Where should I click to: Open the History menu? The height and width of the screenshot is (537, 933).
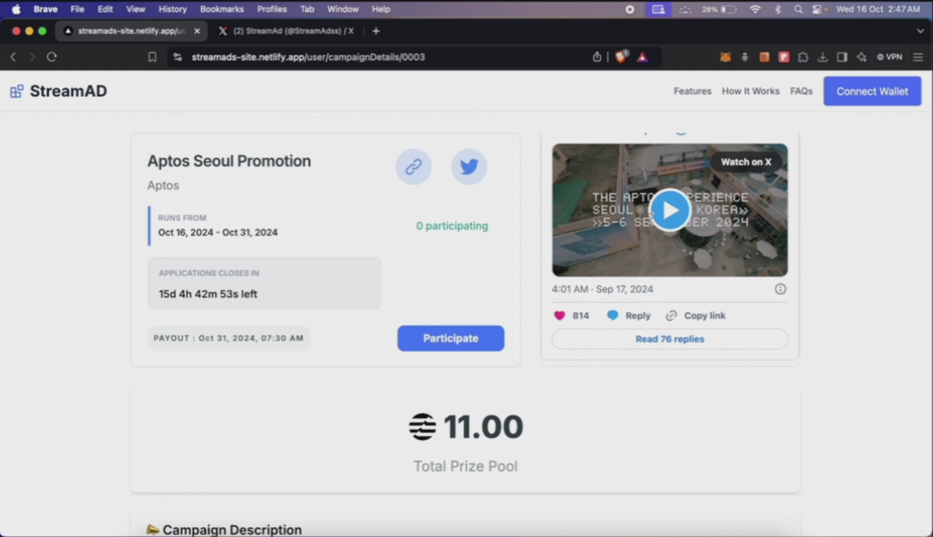pos(172,9)
